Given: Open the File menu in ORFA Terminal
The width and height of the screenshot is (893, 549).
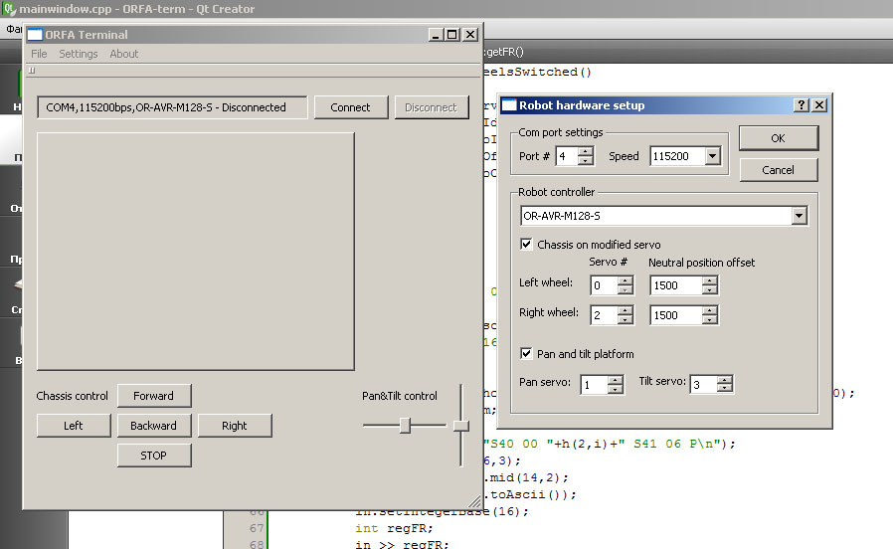Looking at the screenshot, I should (39, 54).
